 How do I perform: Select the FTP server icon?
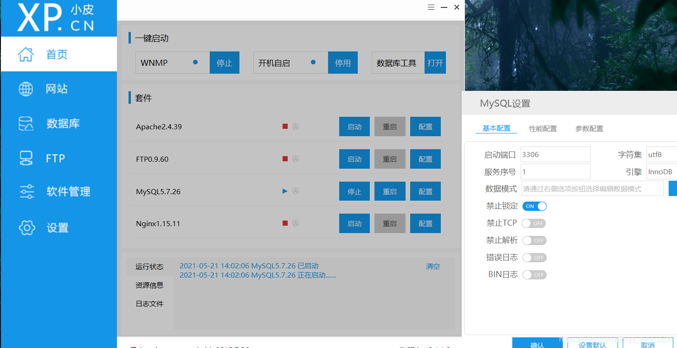point(26,158)
